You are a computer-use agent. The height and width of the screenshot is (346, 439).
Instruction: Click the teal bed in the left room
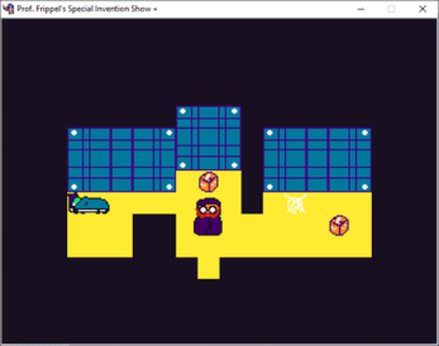(89, 204)
